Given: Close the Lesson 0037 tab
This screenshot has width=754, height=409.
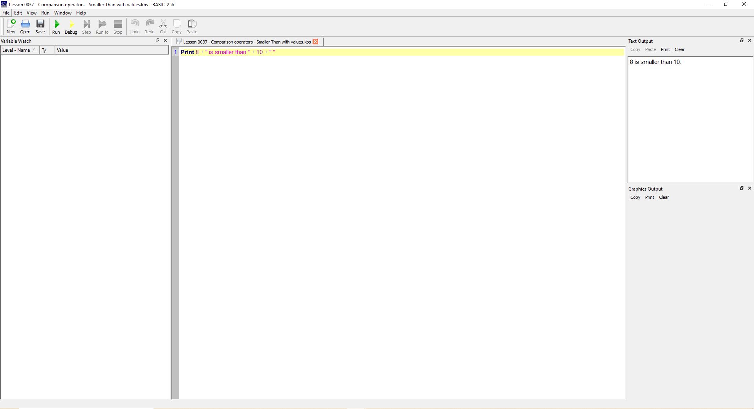Looking at the screenshot, I should click(315, 42).
